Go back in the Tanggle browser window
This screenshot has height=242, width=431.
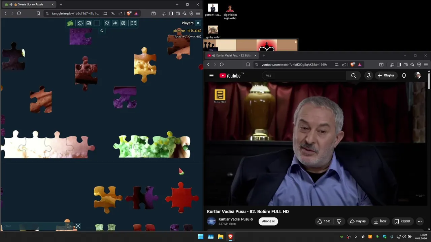tap(5, 13)
